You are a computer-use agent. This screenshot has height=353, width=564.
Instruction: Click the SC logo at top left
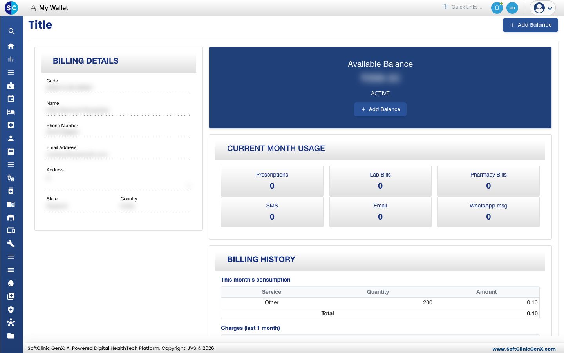(11, 8)
